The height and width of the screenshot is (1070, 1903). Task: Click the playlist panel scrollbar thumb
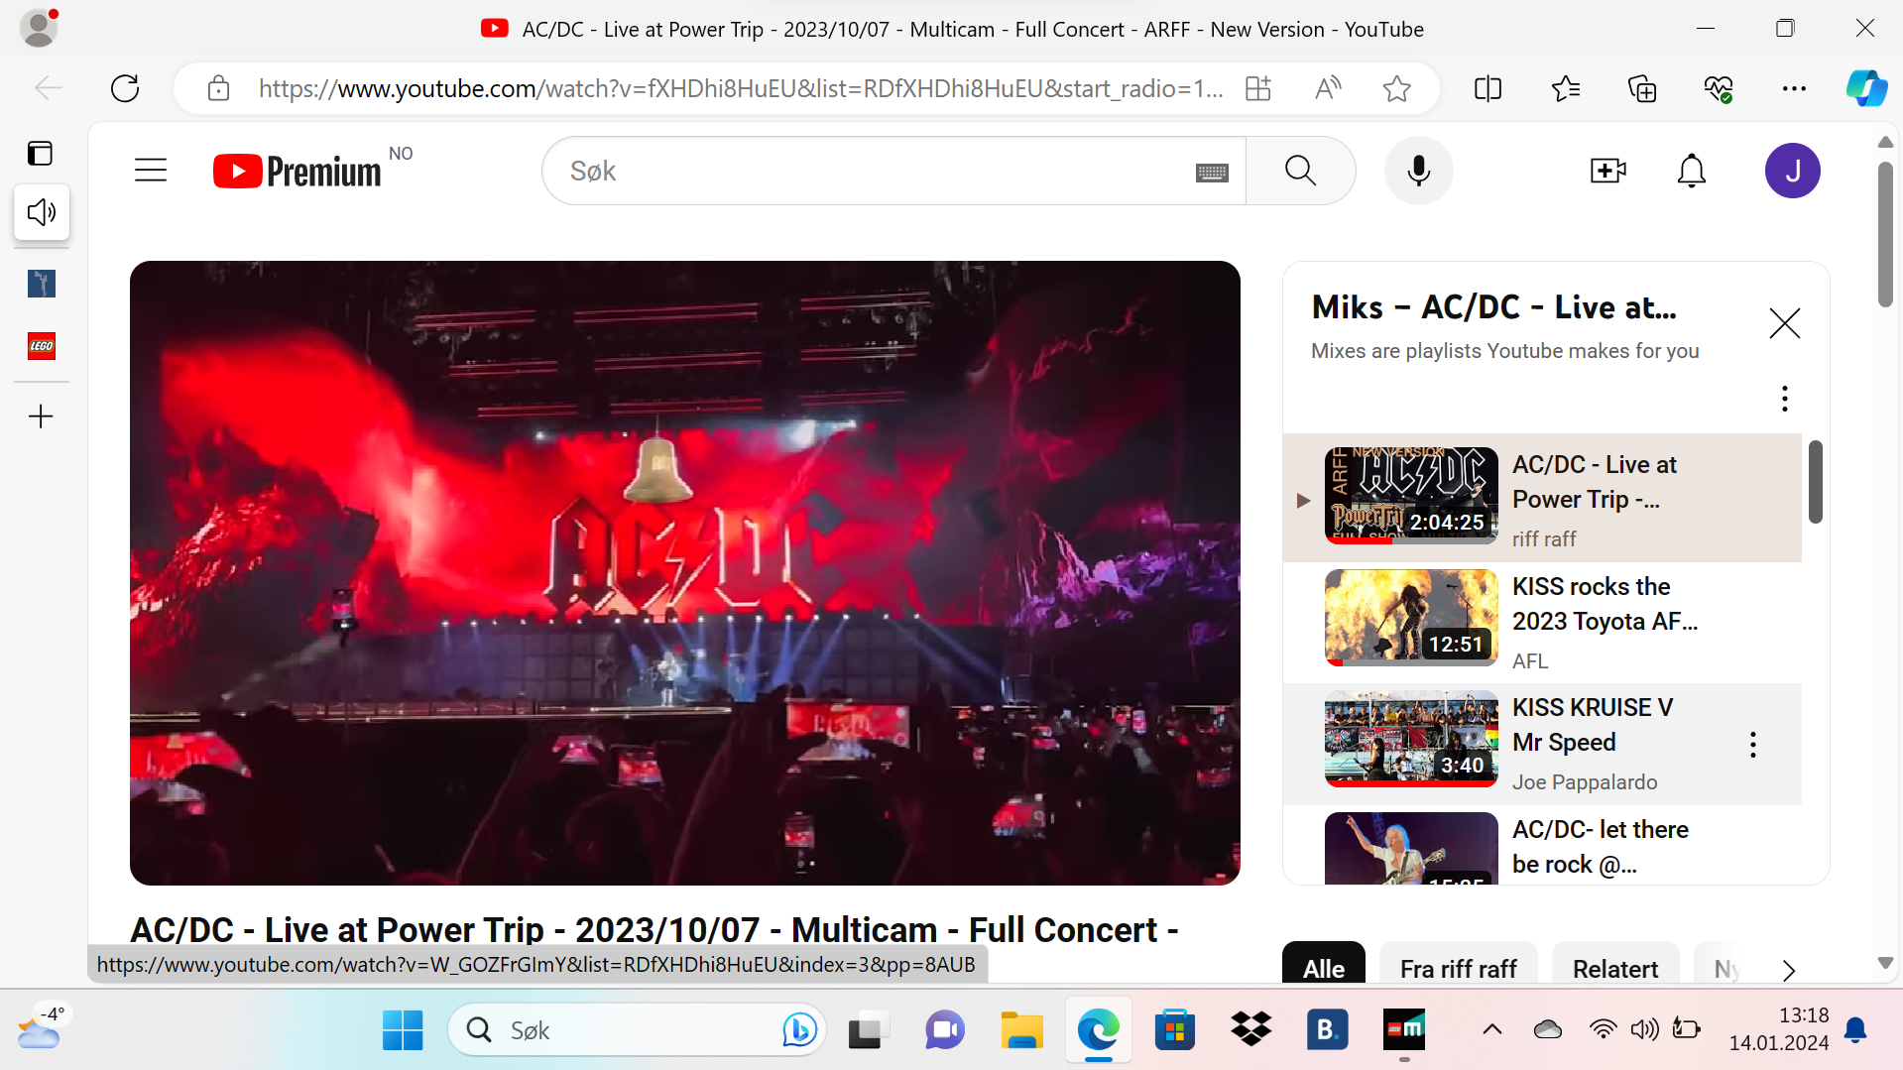[x=1816, y=482]
